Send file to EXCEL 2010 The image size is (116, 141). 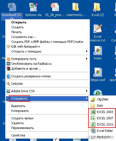[x=102, y=124]
